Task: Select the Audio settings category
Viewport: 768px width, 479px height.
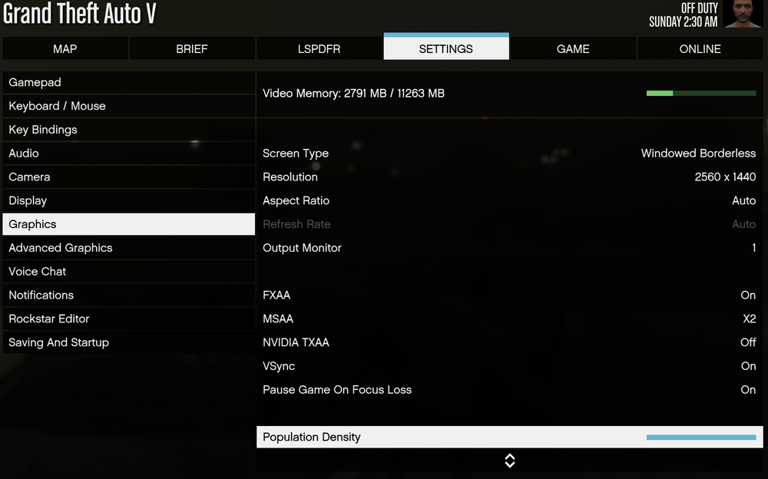Action: (x=129, y=154)
